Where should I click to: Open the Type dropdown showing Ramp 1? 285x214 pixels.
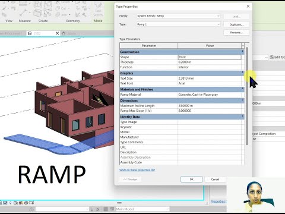pos(218,24)
